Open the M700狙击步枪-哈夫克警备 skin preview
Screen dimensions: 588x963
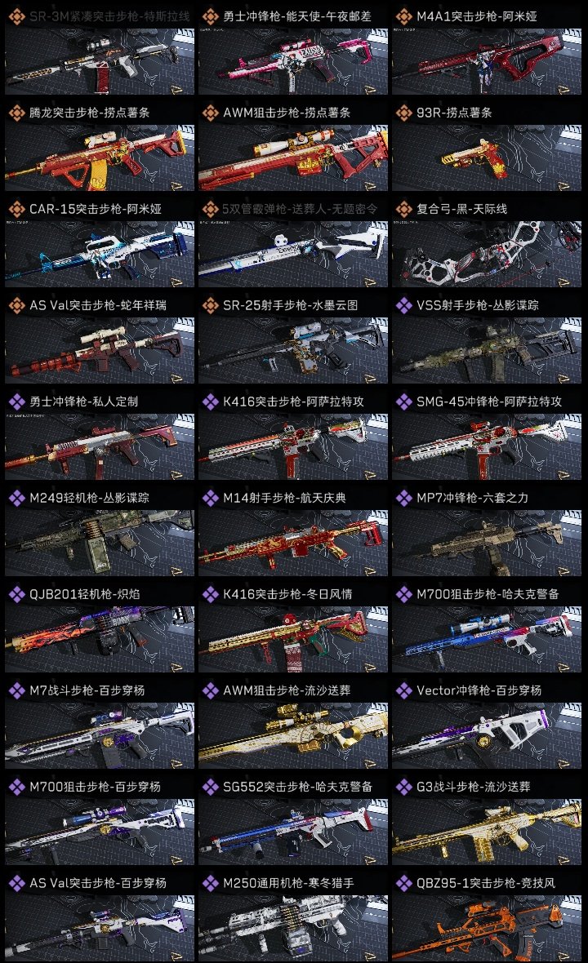[487, 639]
